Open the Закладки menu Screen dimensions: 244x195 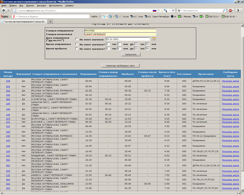coord(42,6)
